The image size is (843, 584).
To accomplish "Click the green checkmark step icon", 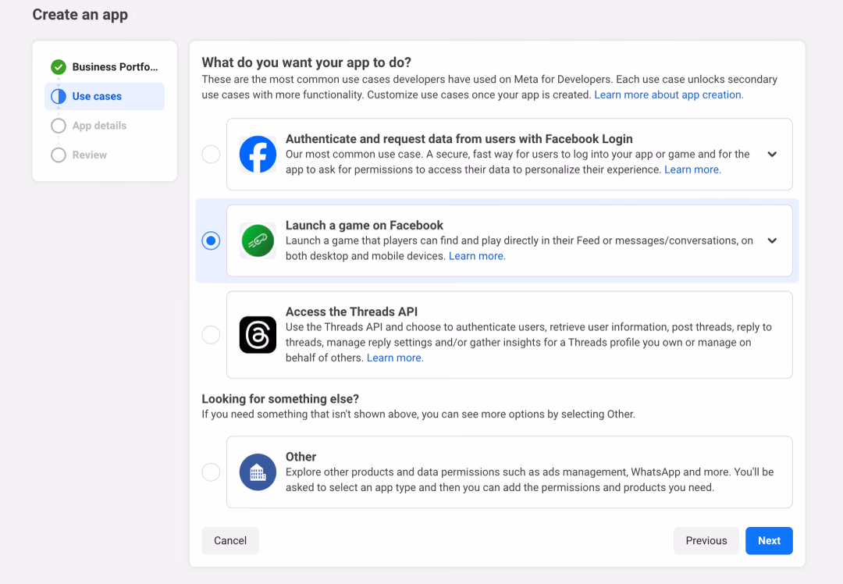I will click(x=59, y=67).
